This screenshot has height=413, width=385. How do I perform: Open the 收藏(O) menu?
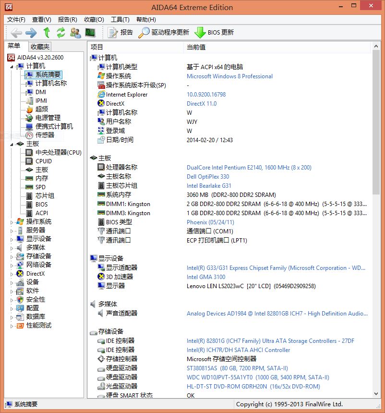94,20
